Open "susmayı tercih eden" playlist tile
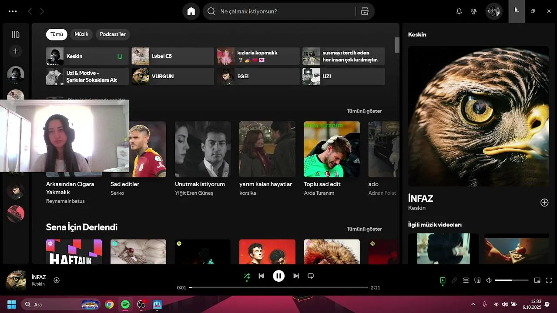557x313 pixels. tap(344, 56)
